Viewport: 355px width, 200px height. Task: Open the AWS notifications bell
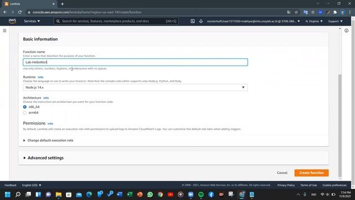pos(201,21)
